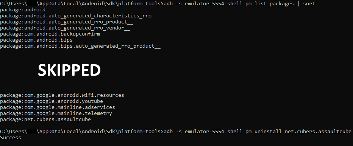
Task: Click the first platform-tools prompt path
Action: tap(81, 4)
